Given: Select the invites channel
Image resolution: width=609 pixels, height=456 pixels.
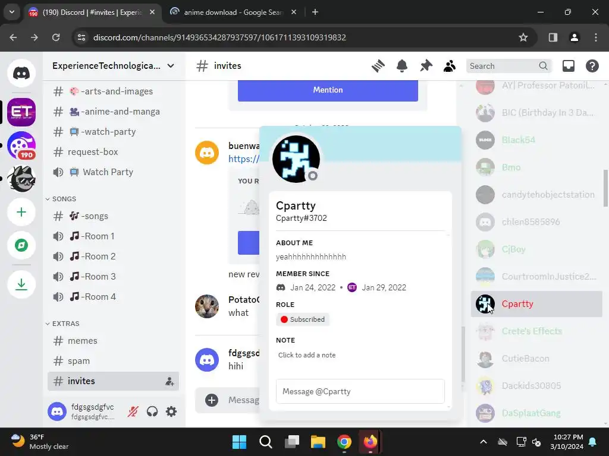Looking at the screenshot, I should pos(113,381).
